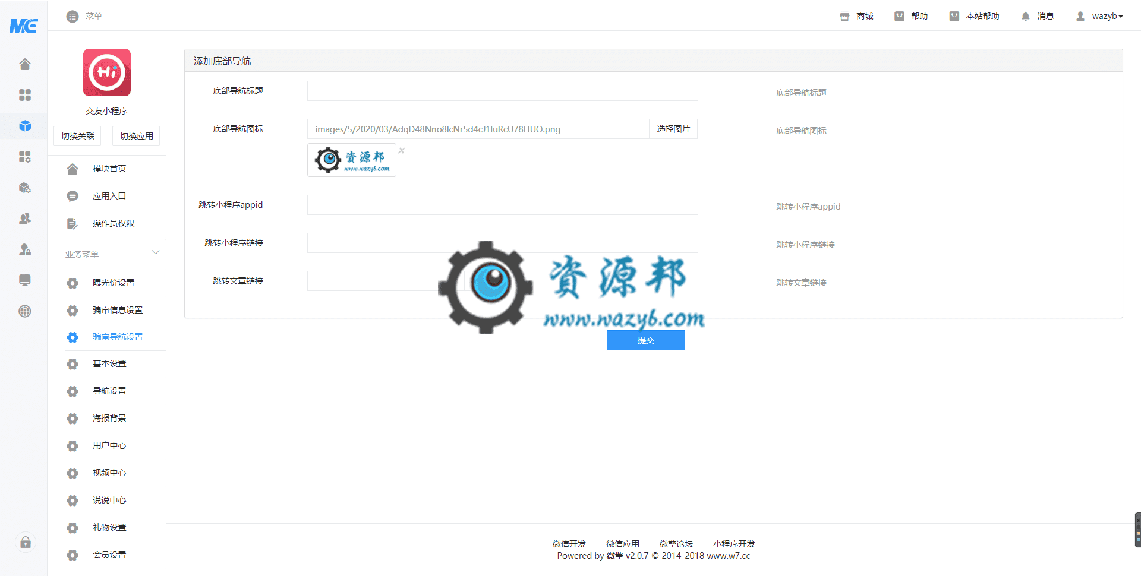Focus the 底部导航图标 image path field
1141x576 pixels.
pyautogui.click(x=478, y=129)
